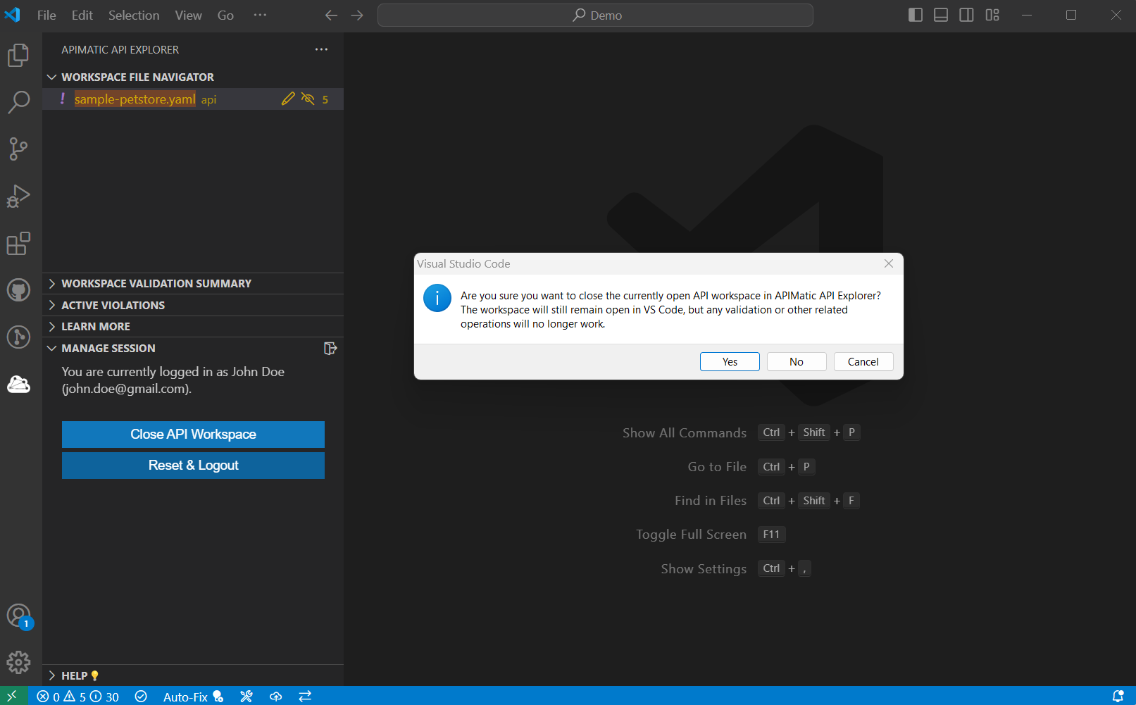This screenshot has height=705, width=1136.
Task: Click the checkmark validation status icon
Action: (x=141, y=697)
